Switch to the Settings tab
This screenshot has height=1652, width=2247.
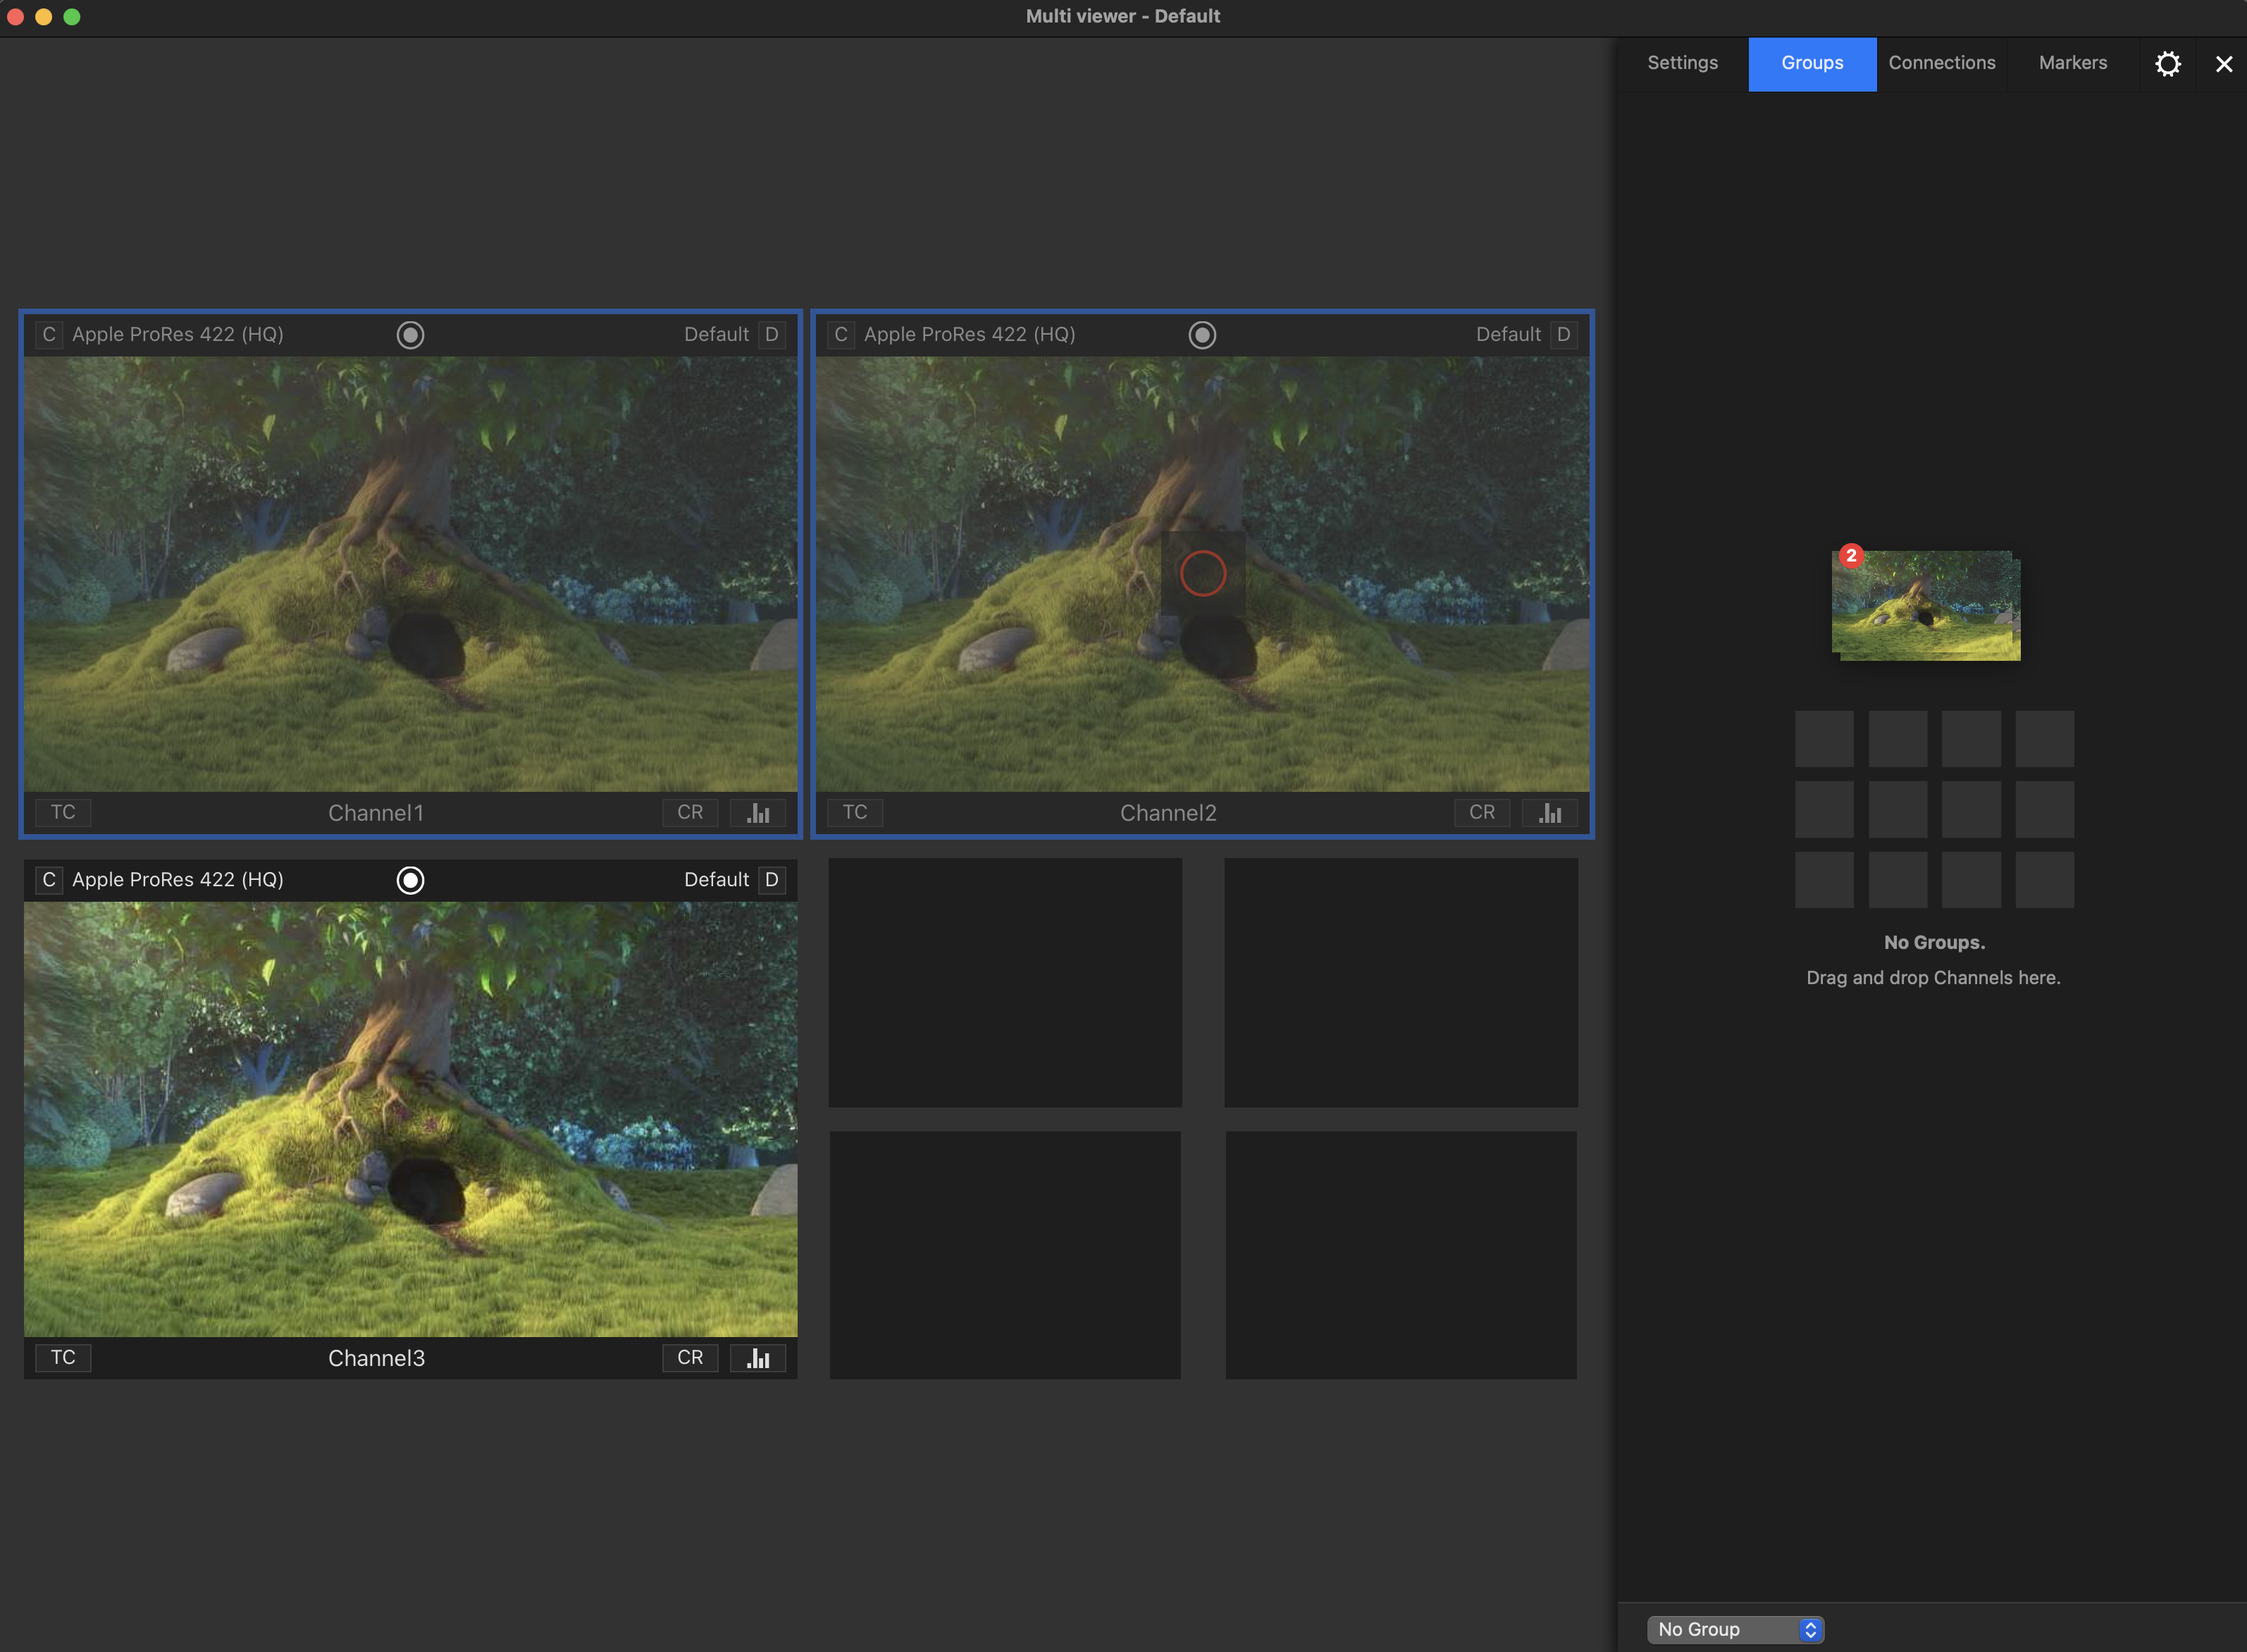pos(1683,63)
